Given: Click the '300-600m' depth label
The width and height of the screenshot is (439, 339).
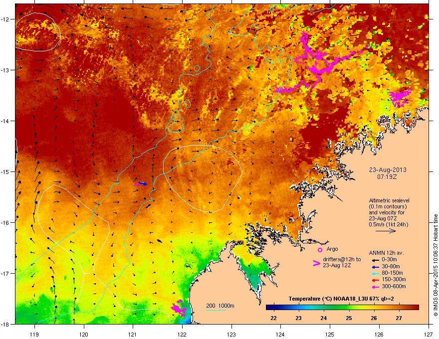Looking at the screenshot, I should pos(394,287).
